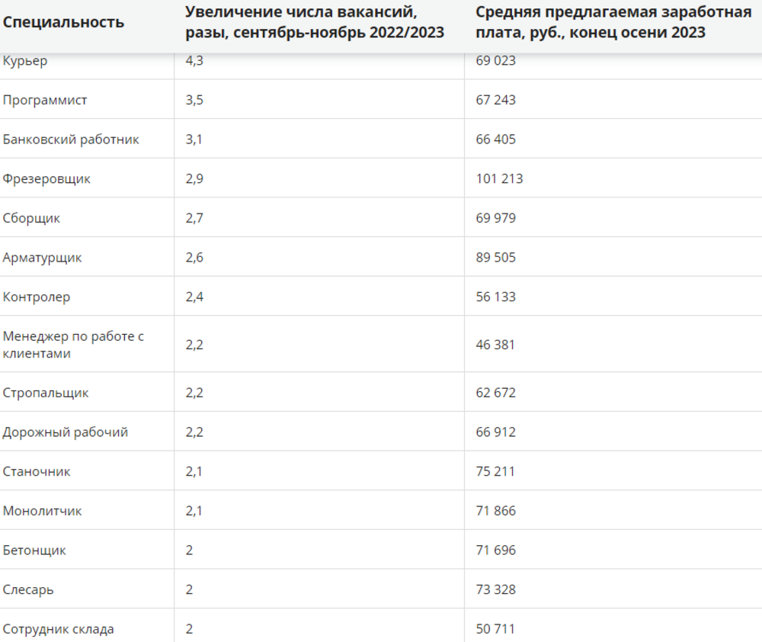Viewport: 762px width, 642px height.
Task: Select the Сборщик specialty cell
Action: [31, 218]
